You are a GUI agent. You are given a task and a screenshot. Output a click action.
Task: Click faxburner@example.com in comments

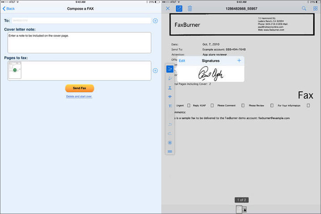click(274, 118)
